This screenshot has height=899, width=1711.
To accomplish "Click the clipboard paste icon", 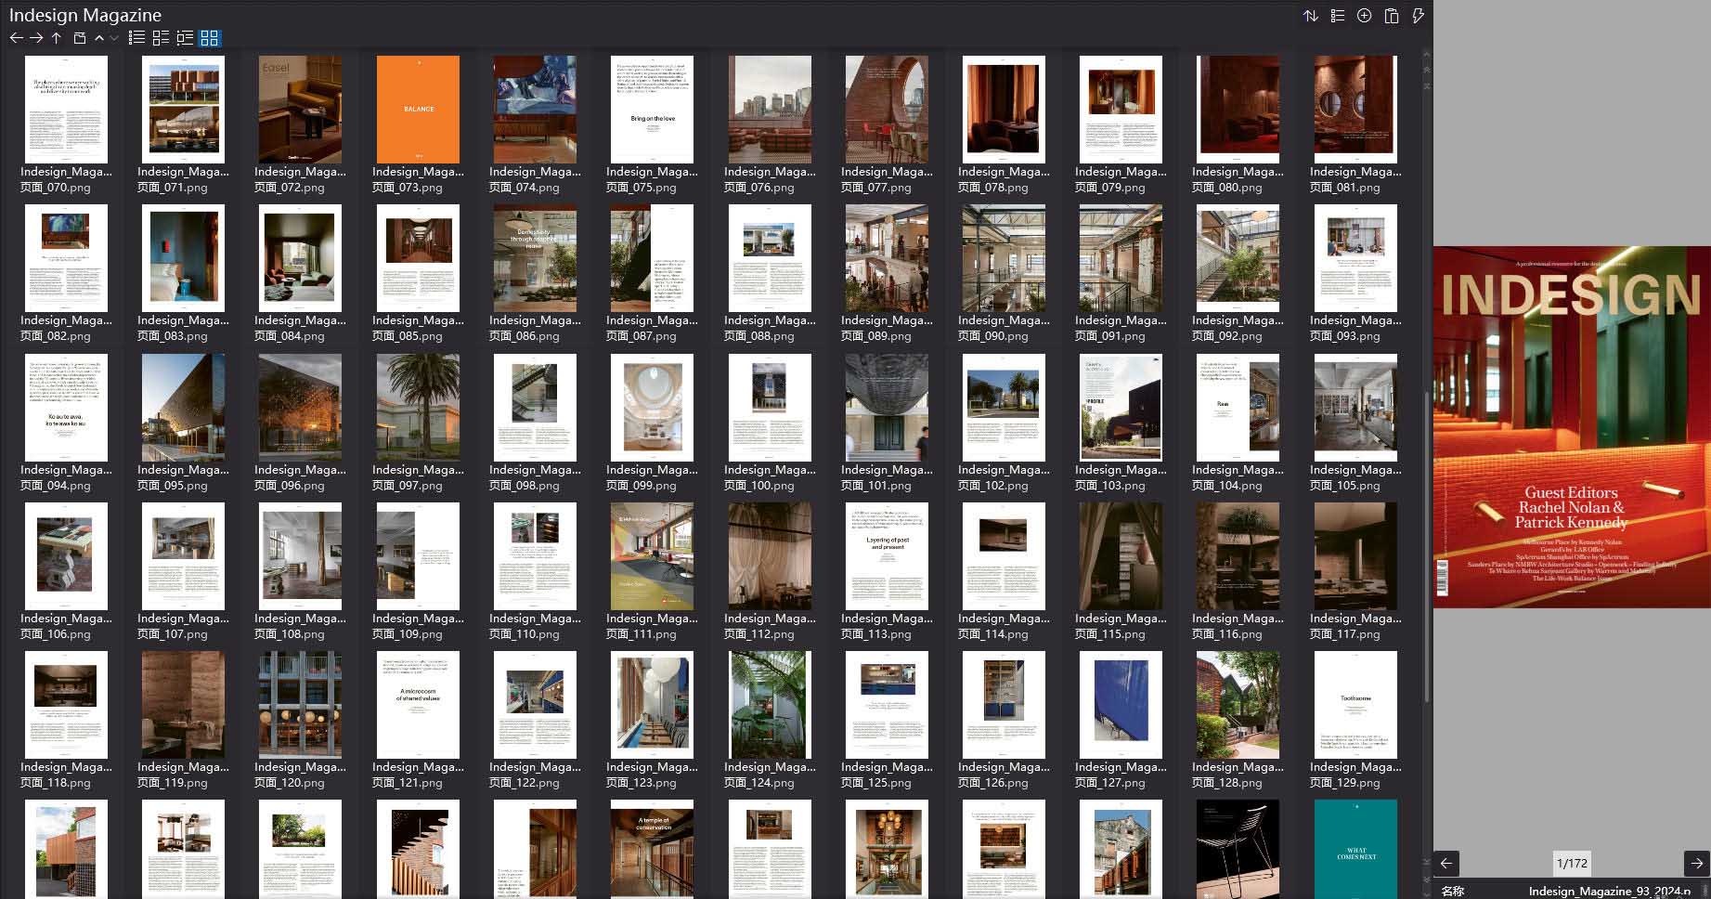I will [x=1391, y=16].
